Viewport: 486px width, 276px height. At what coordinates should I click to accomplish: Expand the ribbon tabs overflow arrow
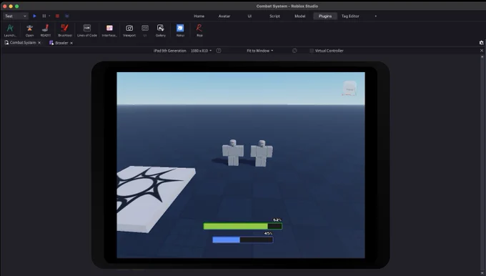376,16
